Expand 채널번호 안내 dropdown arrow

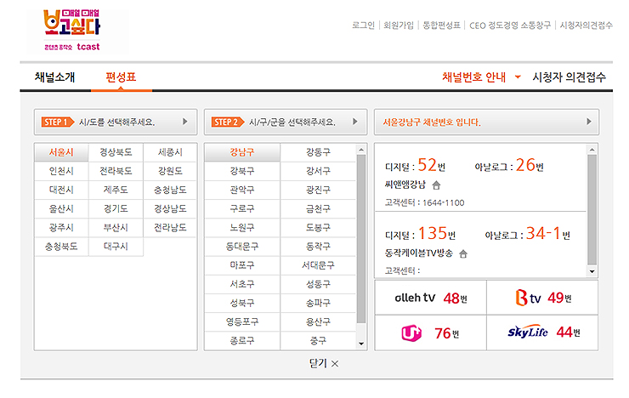[x=518, y=77]
